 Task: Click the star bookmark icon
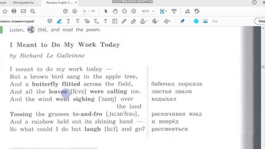5,11
